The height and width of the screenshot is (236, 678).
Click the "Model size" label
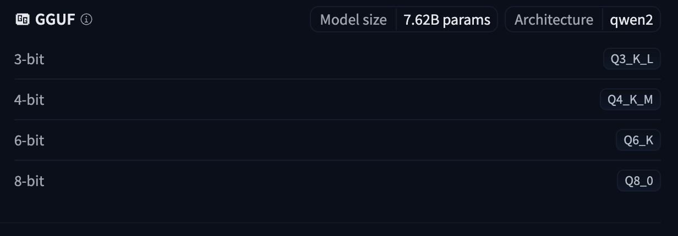(x=353, y=20)
